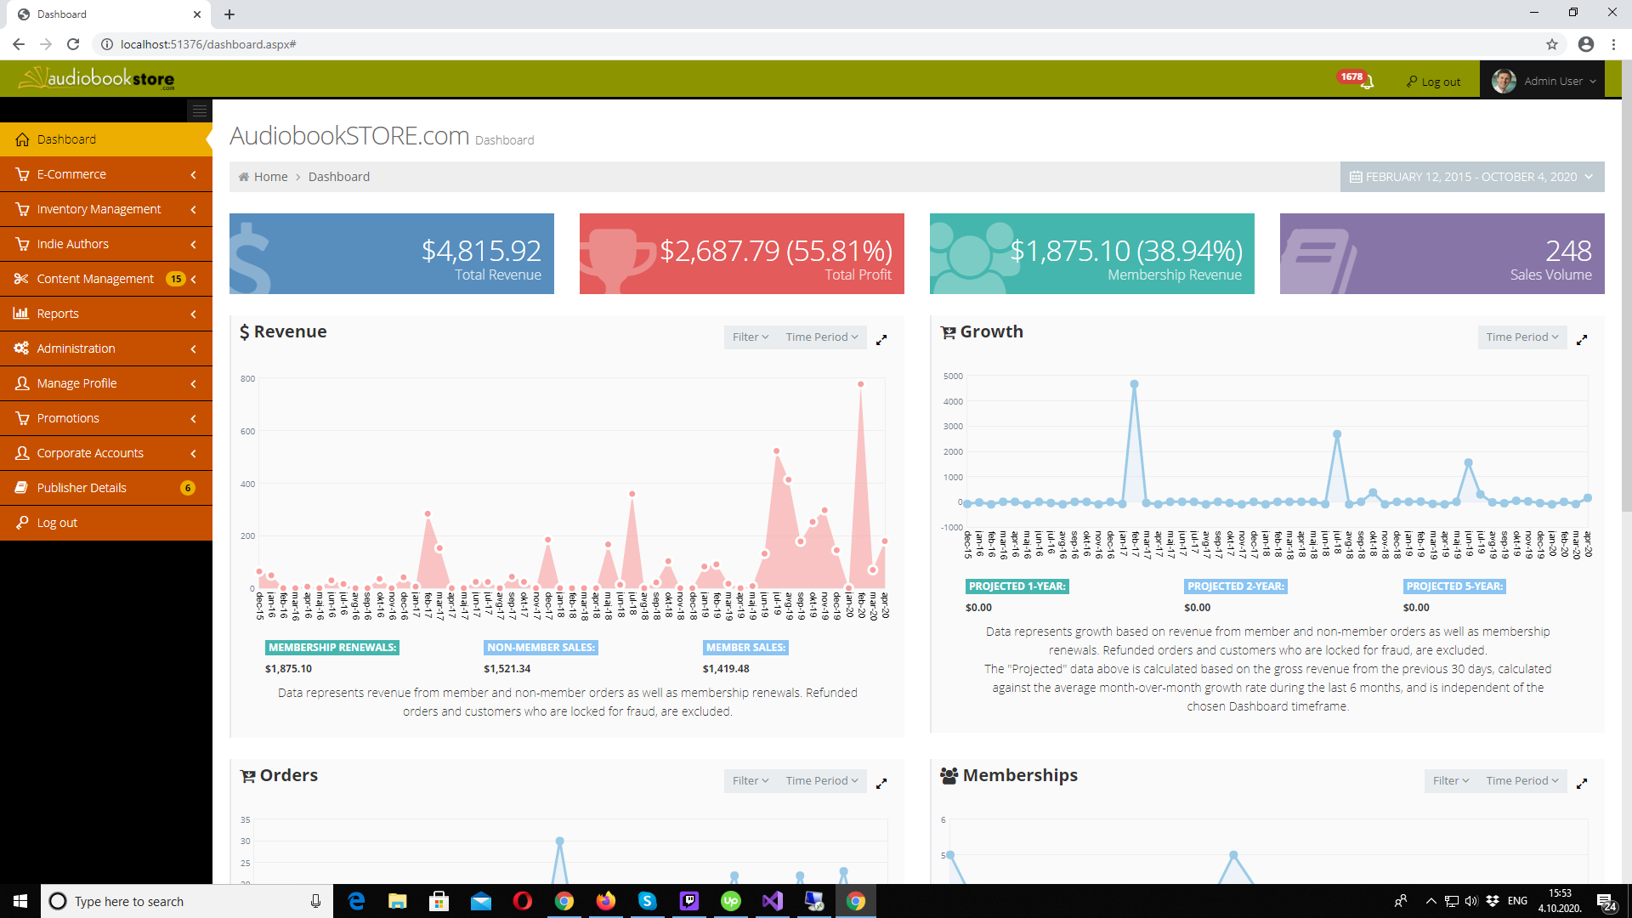Open Firefox from the taskbar
The width and height of the screenshot is (1632, 918).
606,901
